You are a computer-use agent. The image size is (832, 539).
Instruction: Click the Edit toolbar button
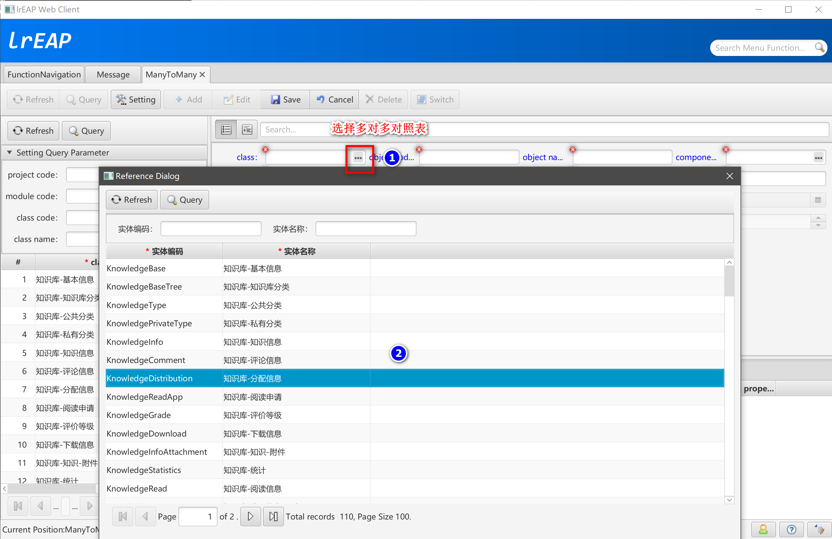pyautogui.click(x=237, y=100)
